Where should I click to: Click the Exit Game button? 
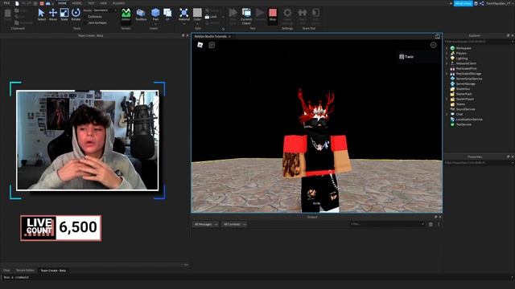[315, 16]
